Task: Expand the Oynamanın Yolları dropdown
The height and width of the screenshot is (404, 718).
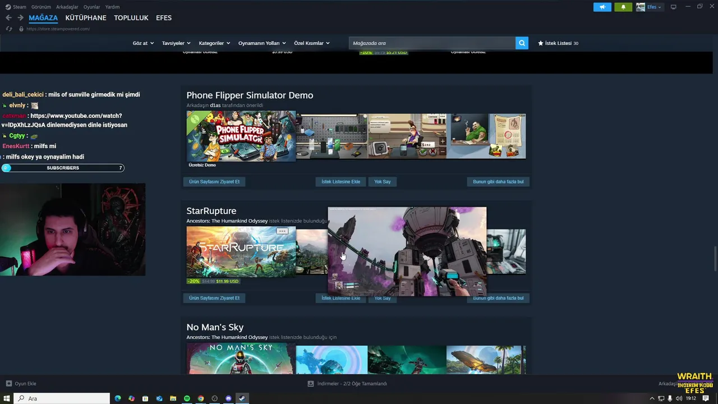Action: pyautogui.click(x=262, y=43)
